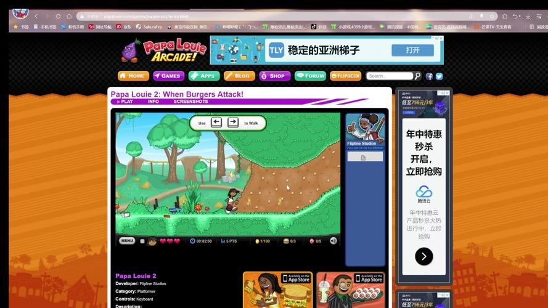Click the left arrow key hint in game
548x308 pixels.
pyautogui.click(x=216, y=123)
